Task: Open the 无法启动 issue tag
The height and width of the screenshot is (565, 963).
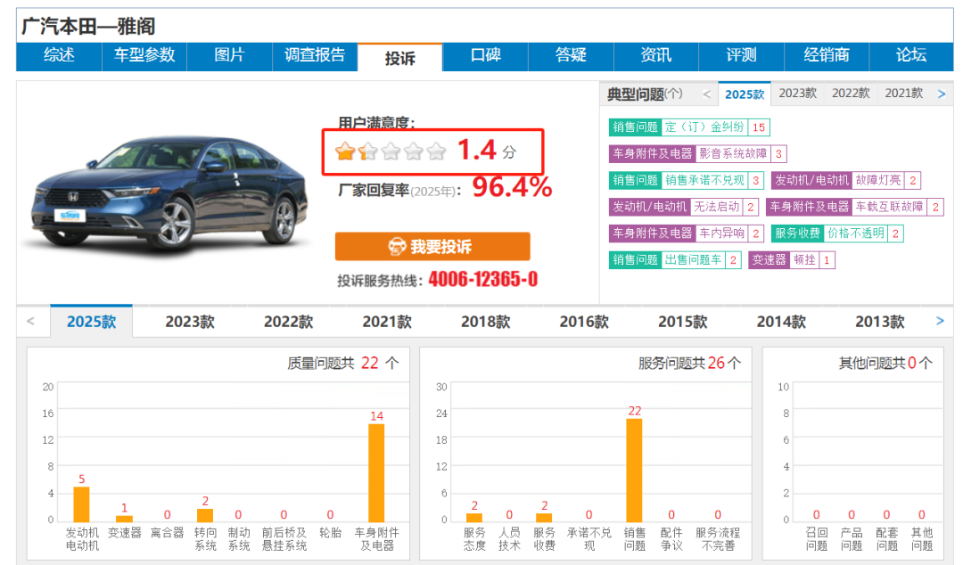Action: [684, 207]
